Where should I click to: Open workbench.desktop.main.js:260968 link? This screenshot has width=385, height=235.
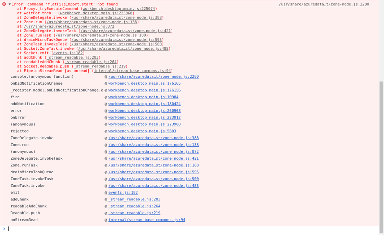[x=145, y=111]
